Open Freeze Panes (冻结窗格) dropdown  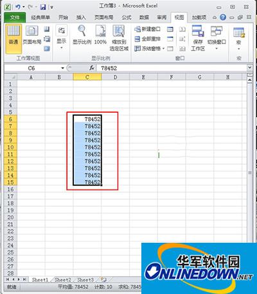(150, 49)
